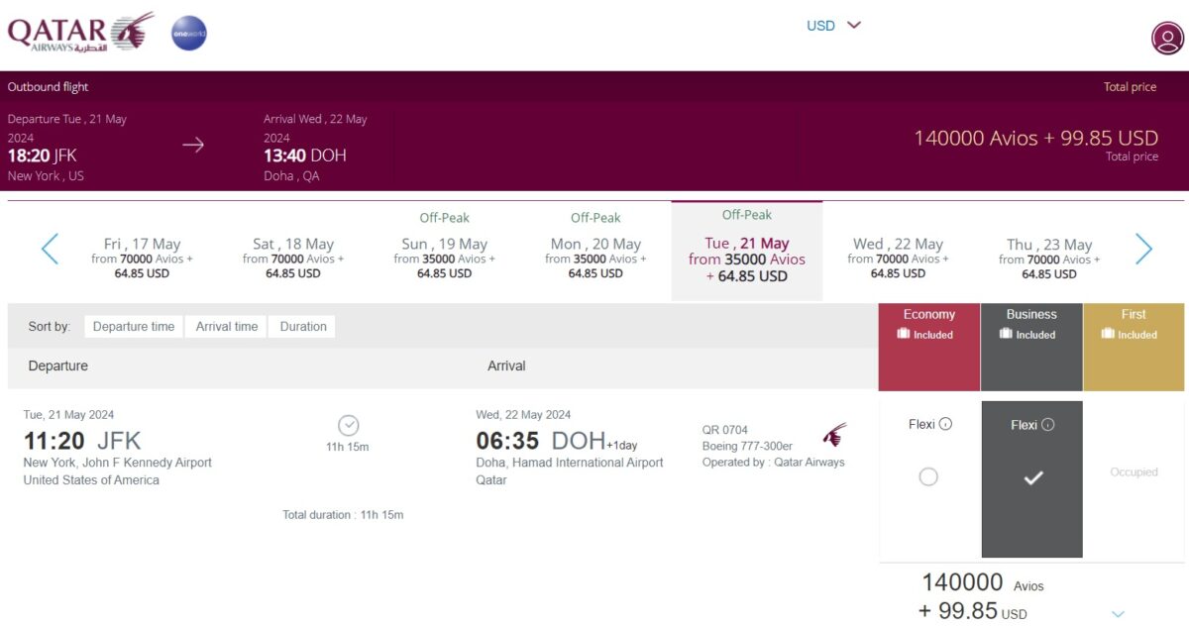The width and height of the screenshot is (1189, 628).
Task: Sort flights by Departure time
Action: click(134, 327)
